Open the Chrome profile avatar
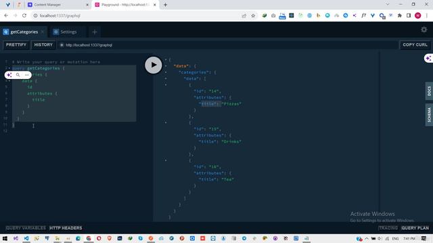 [x=418, y=16]
